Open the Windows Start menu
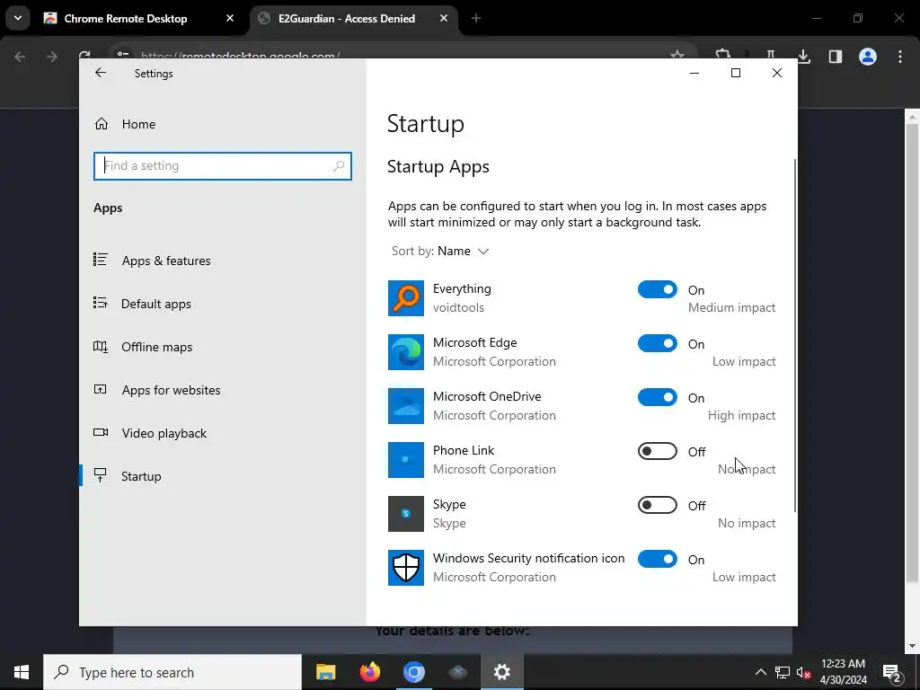 22,672
